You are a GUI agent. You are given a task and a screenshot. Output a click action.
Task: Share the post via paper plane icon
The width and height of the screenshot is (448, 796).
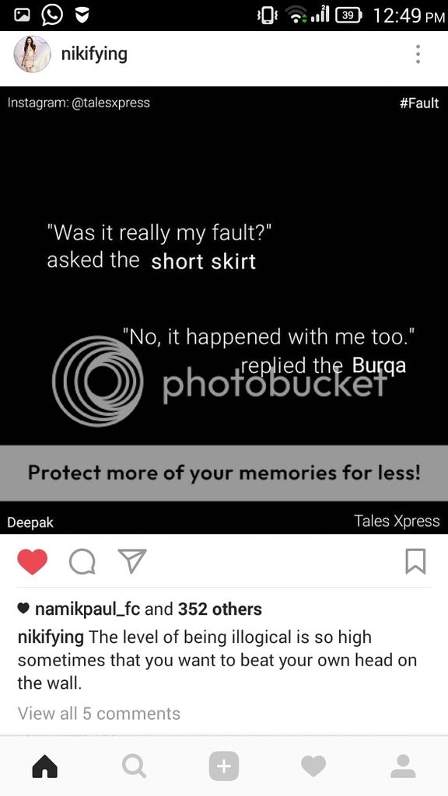pyautogui.click(x=131, y=561)
